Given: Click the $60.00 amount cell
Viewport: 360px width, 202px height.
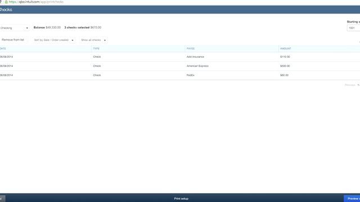Looking at the screenshot, I should [284, 75].
